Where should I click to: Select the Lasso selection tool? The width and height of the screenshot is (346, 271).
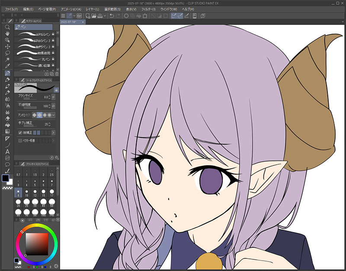[x=7, y=53]
